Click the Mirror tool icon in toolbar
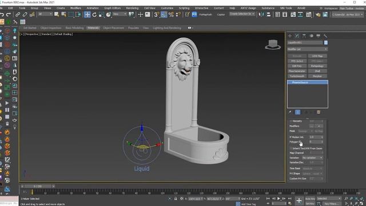The height and width of the screenshot is (206, 366). pos(261,14)
